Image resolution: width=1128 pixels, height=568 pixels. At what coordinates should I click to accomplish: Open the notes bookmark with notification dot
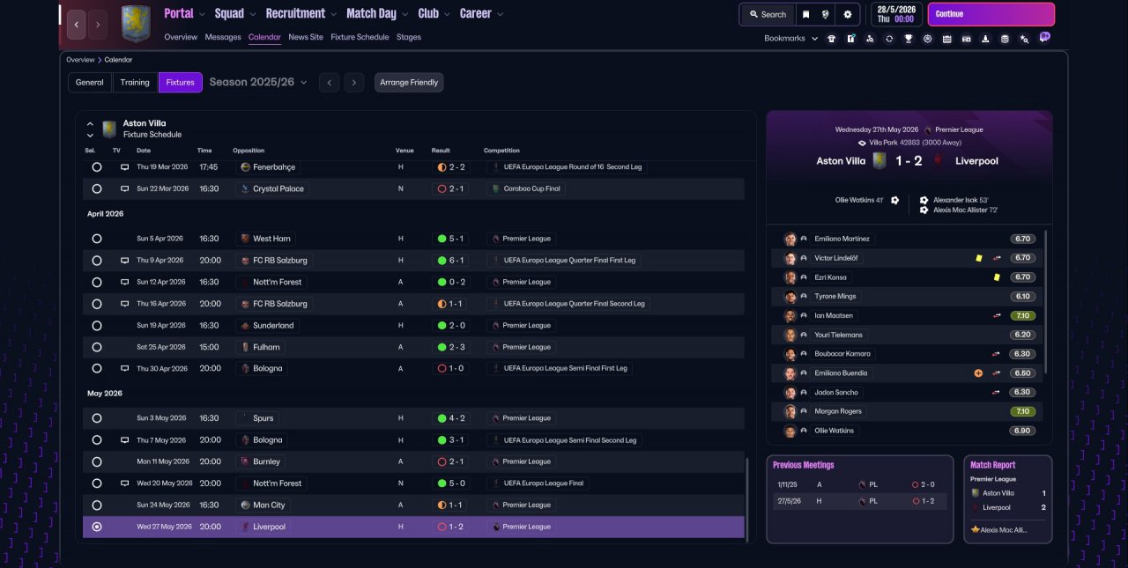851,39
